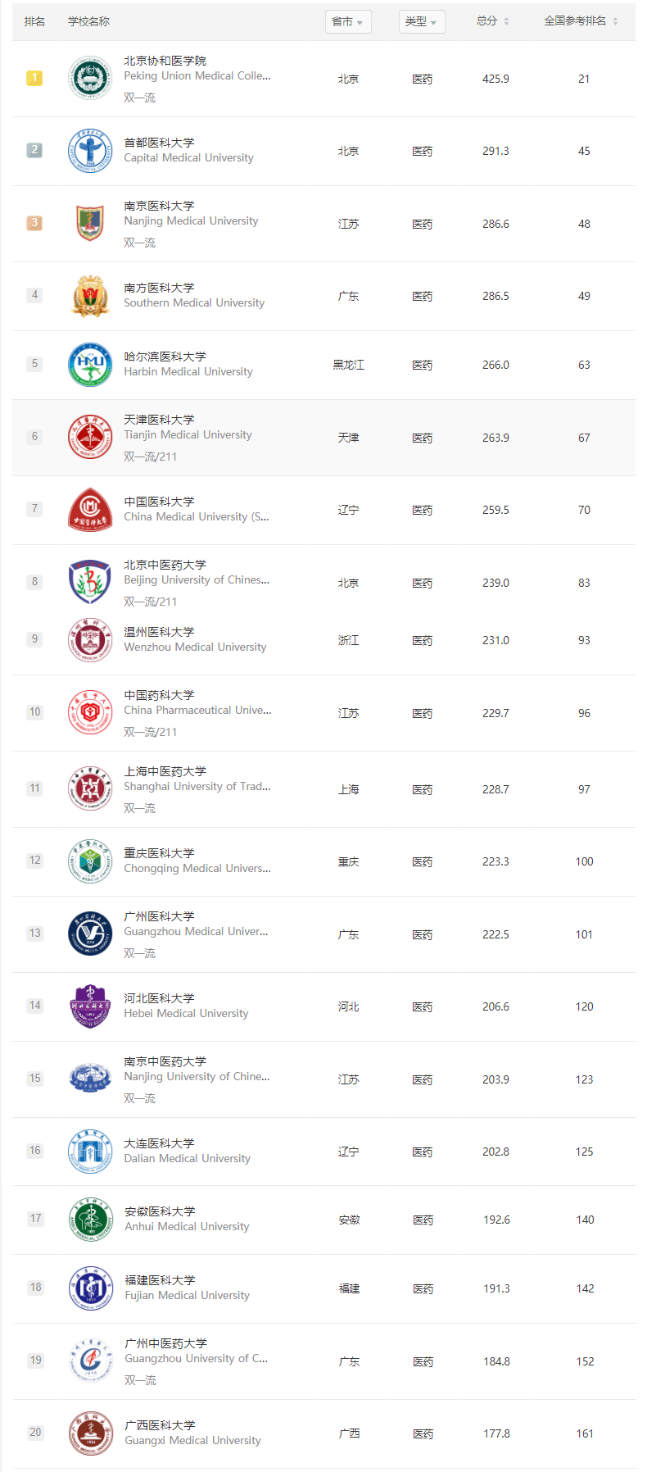Open the 类型 type filter dropdown
647x1472 pixels.
point(422,21)
